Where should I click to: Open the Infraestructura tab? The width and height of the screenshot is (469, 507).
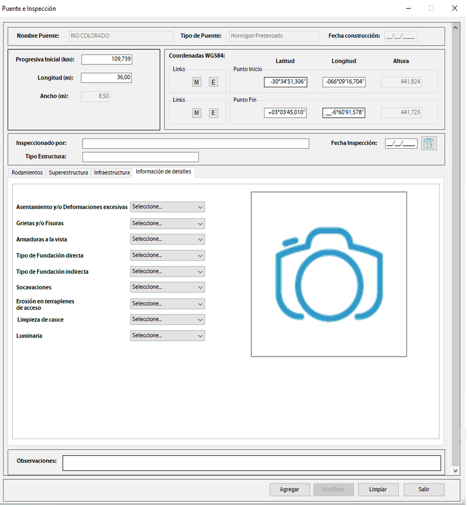tap(112, 173)
